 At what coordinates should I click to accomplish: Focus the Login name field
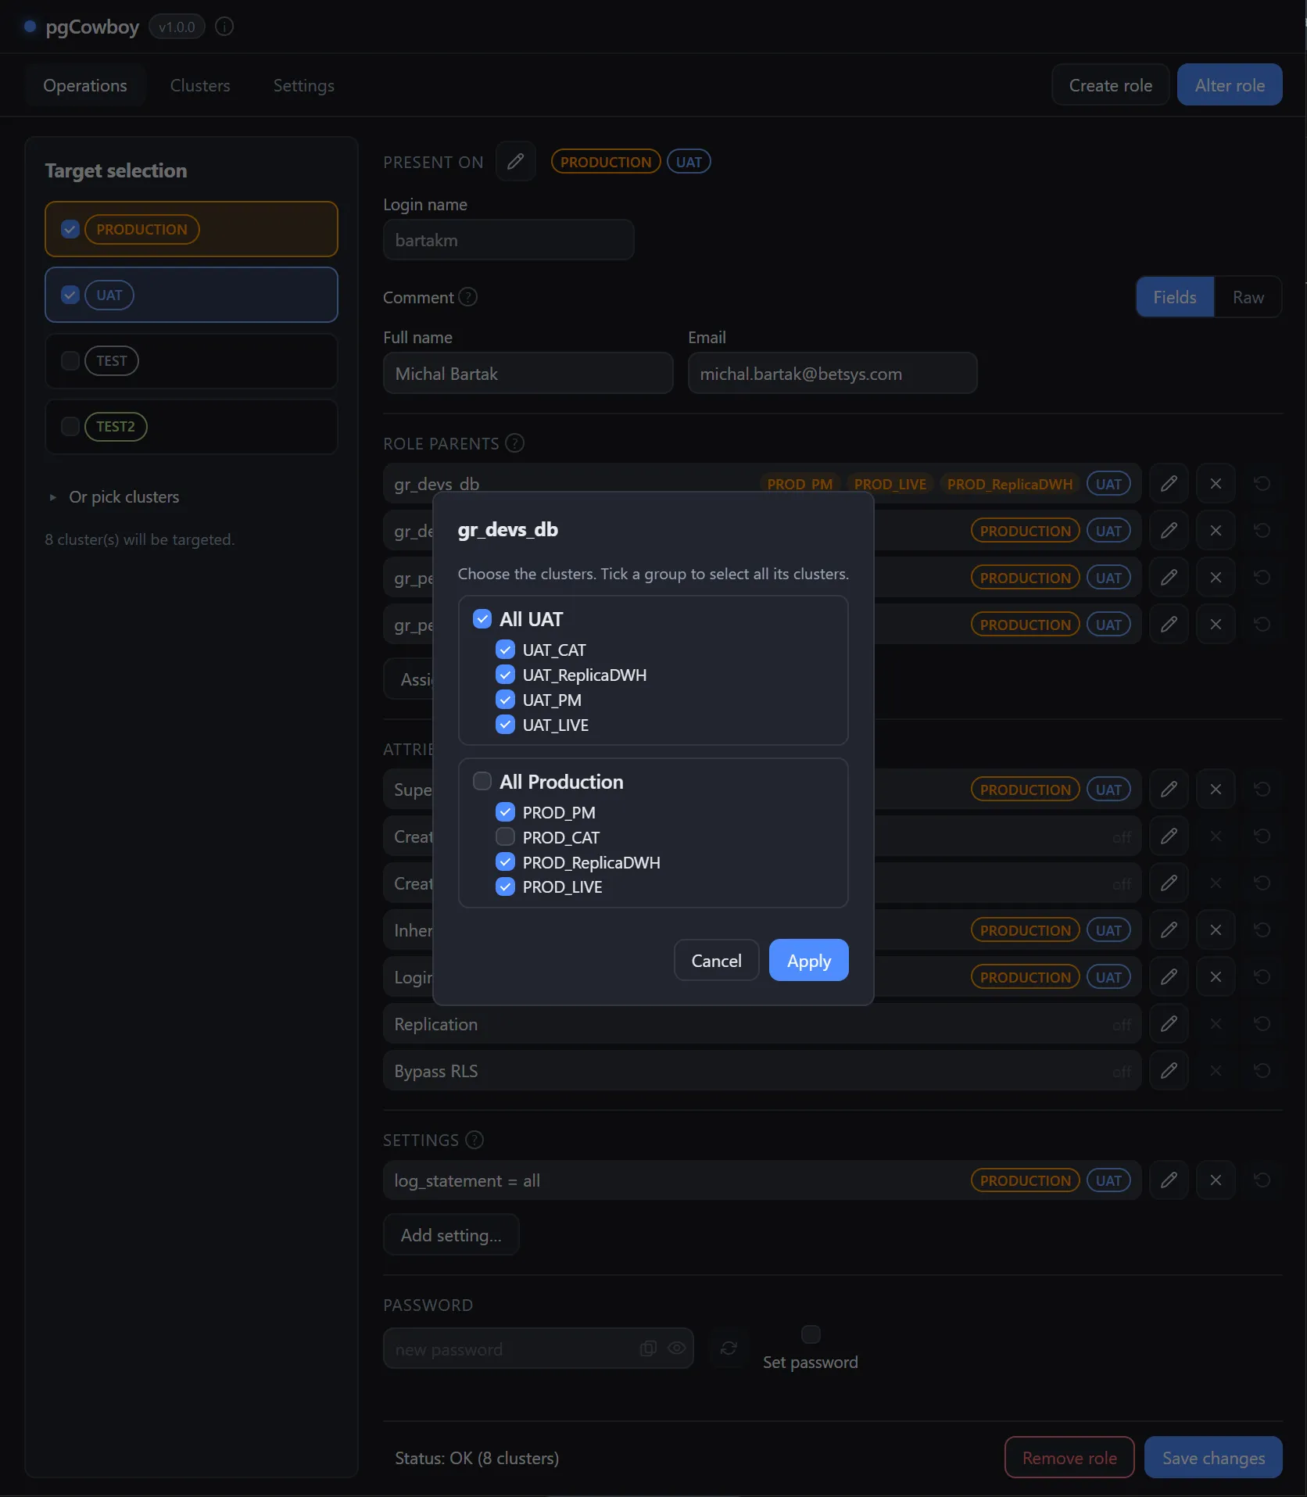508,240
